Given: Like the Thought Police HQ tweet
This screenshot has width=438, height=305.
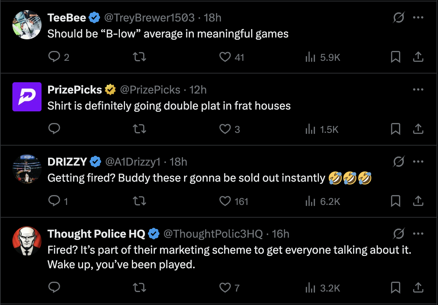Looking at the screenshot, I should pos(225,288).
